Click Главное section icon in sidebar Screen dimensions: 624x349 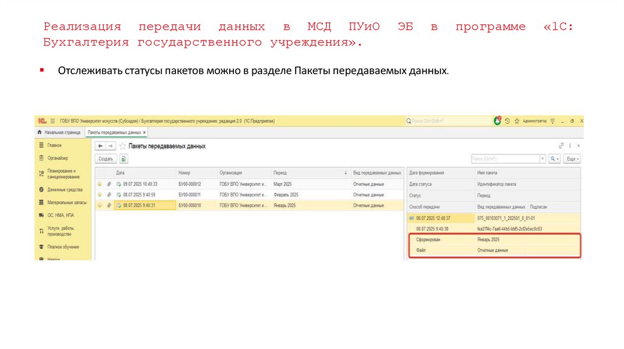pyautogui.click(x=41, y=145)
